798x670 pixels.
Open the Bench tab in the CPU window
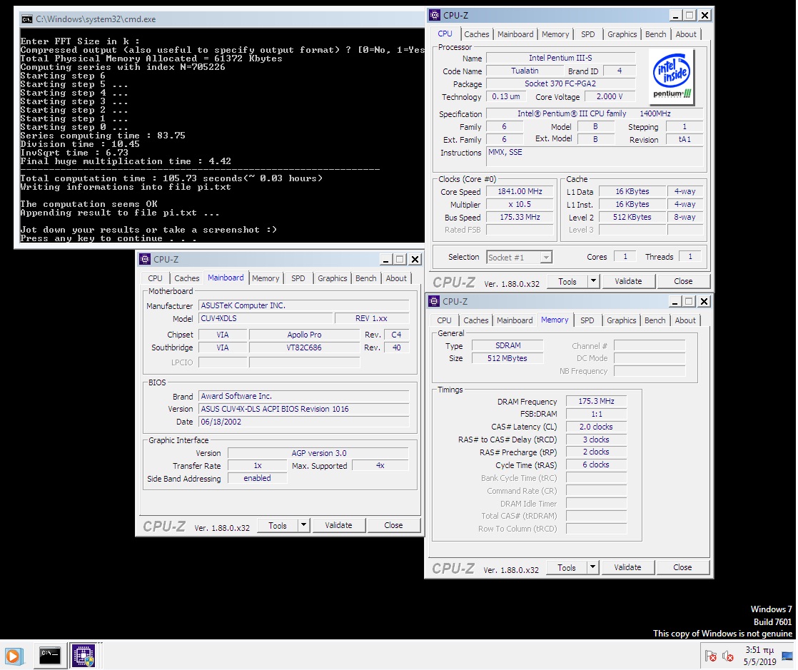tap(655, 34)
